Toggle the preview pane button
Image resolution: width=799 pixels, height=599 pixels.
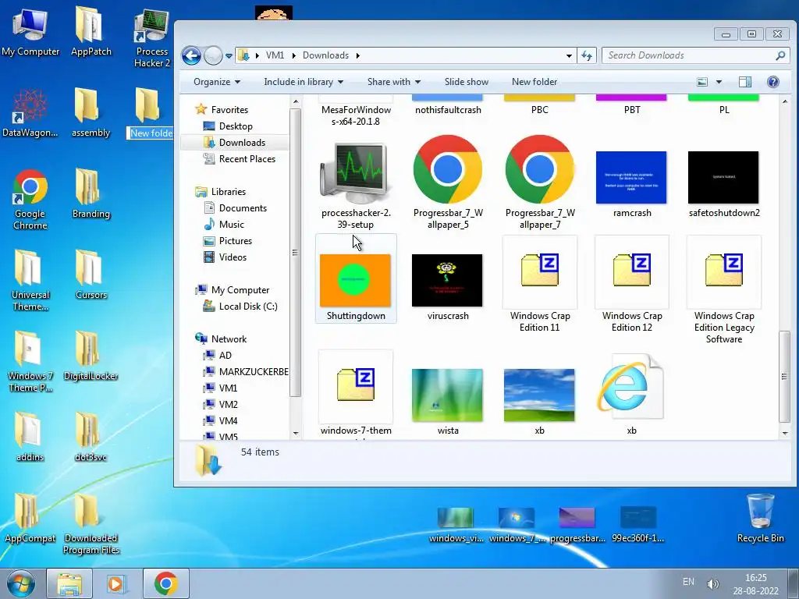745,82
